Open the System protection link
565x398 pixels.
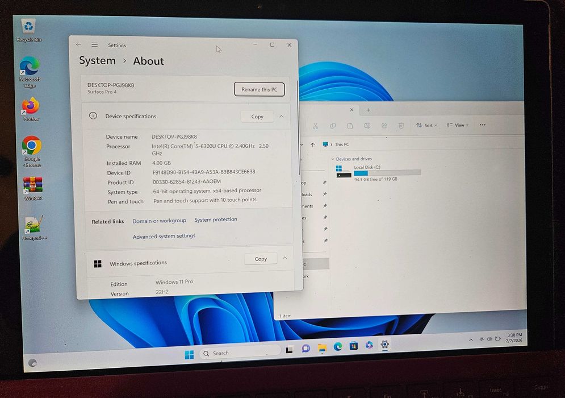(x=216, y=219)
